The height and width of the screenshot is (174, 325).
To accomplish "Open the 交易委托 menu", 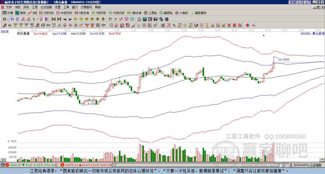I will 86,7.
